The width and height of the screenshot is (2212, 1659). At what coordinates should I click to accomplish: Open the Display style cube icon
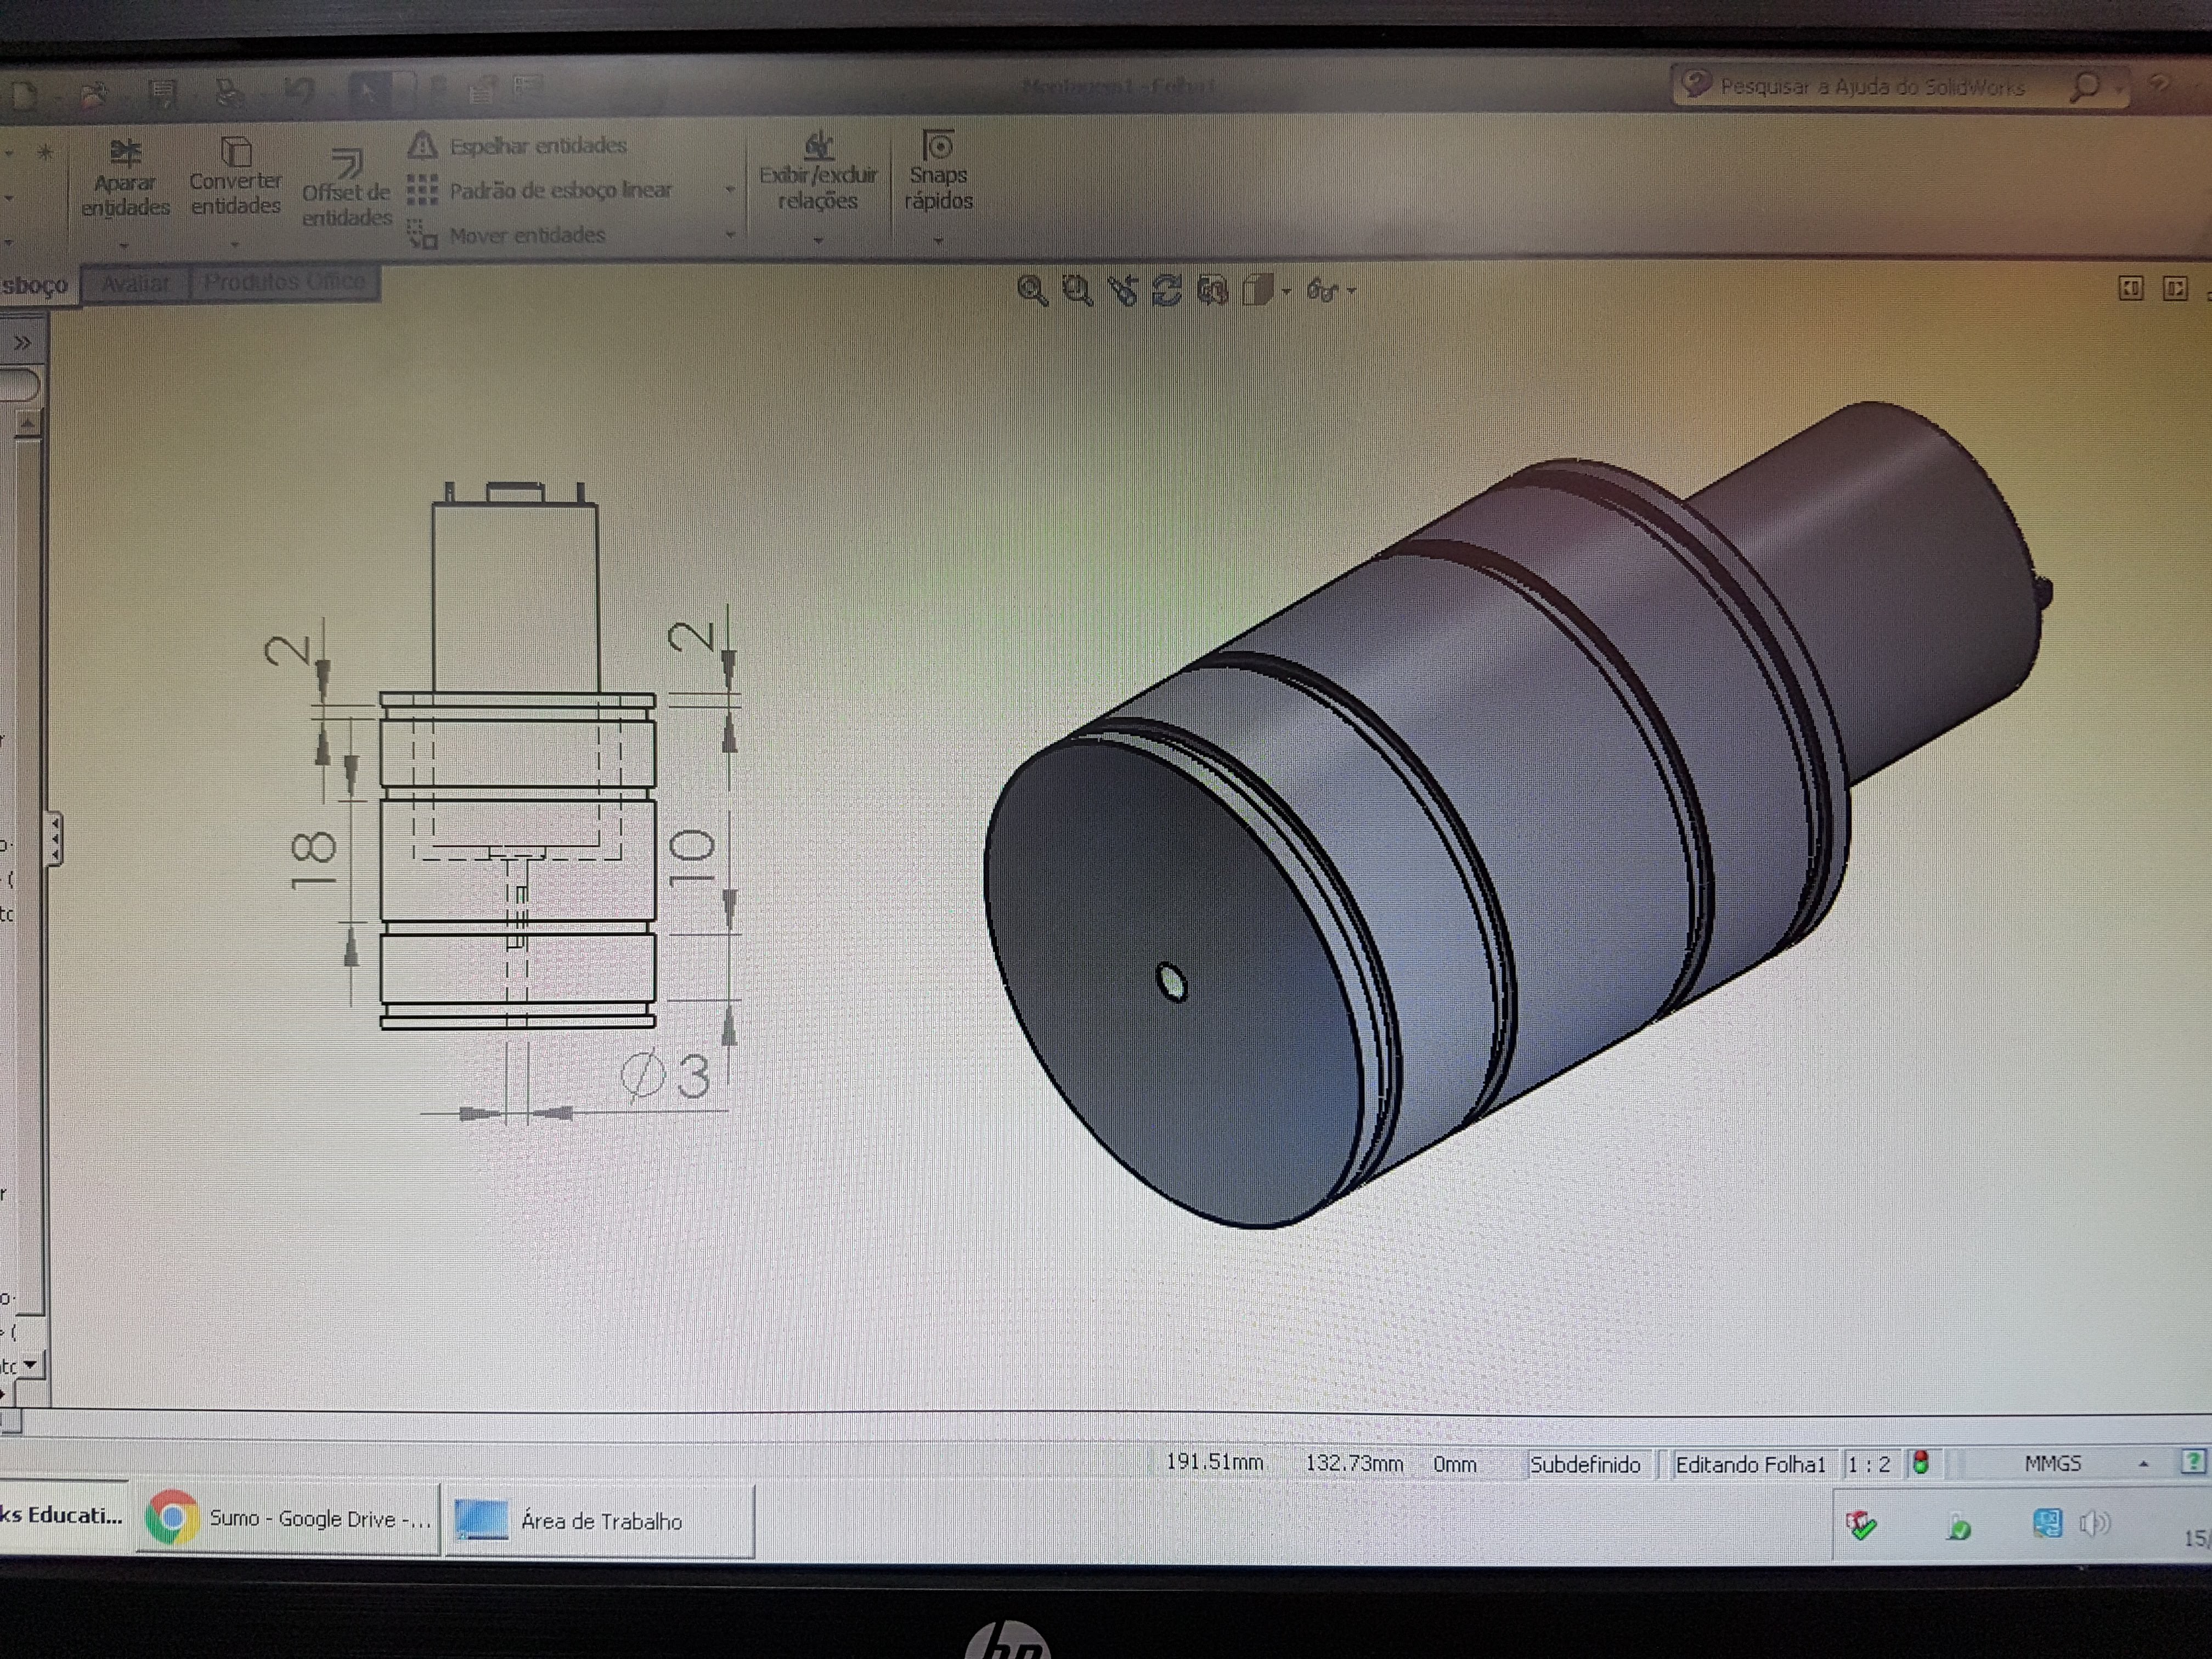coord(1257,291)
